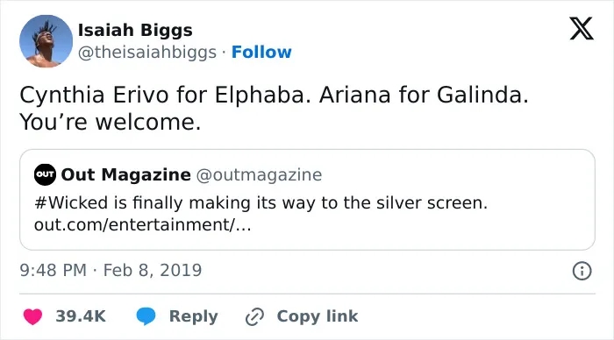Open the tweet info circle icon
The width and height of the screenshot is (614, 340).
pyautogui.click(x=582, y=271)
